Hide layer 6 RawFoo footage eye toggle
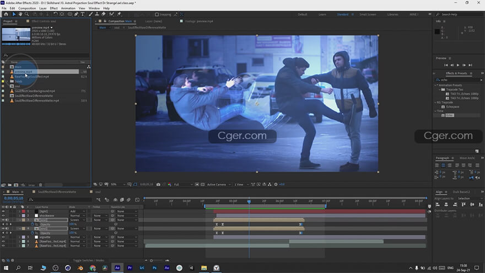 [3, 242]
